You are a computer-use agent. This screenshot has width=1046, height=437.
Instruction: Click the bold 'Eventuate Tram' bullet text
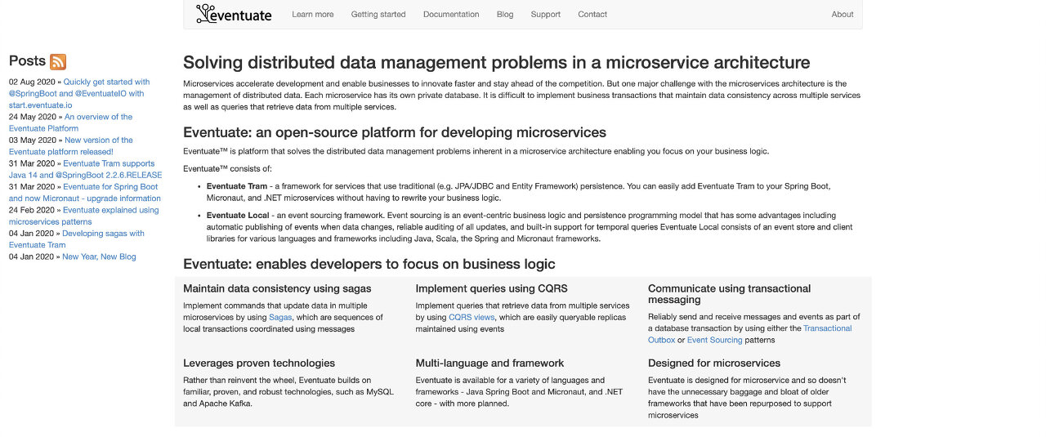point(237,186)
